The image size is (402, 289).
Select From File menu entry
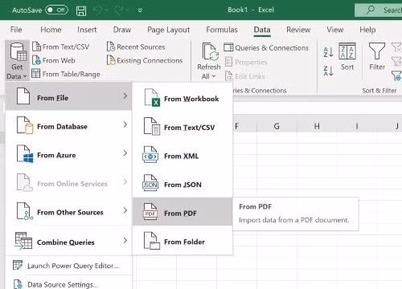click(x=68, y=96)
